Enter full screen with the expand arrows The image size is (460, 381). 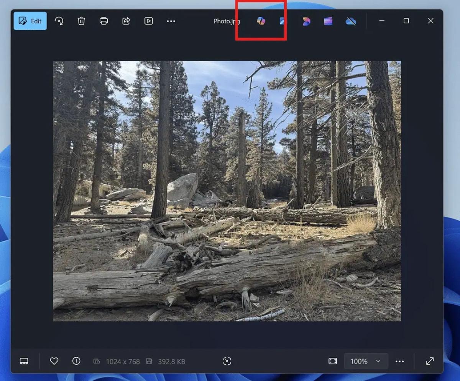pyautogui.click(x=430, y=361)
